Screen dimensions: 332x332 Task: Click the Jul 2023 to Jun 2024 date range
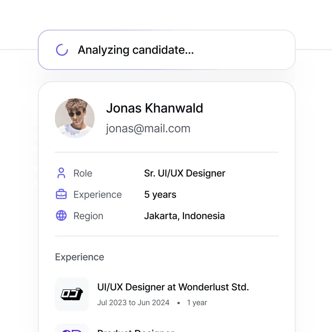(x=133, y=303)
